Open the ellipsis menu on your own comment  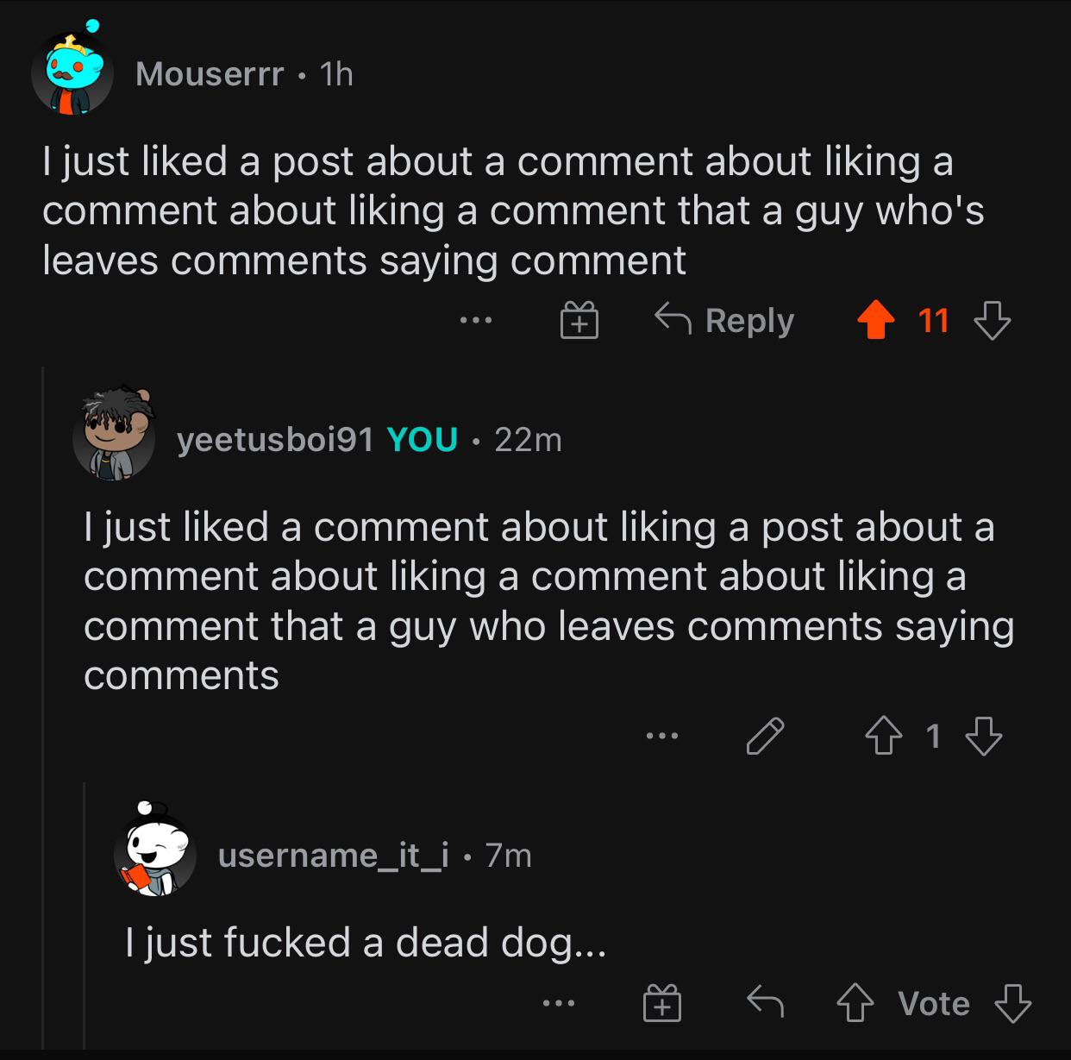pyautogui.click(x=662, y=736)
